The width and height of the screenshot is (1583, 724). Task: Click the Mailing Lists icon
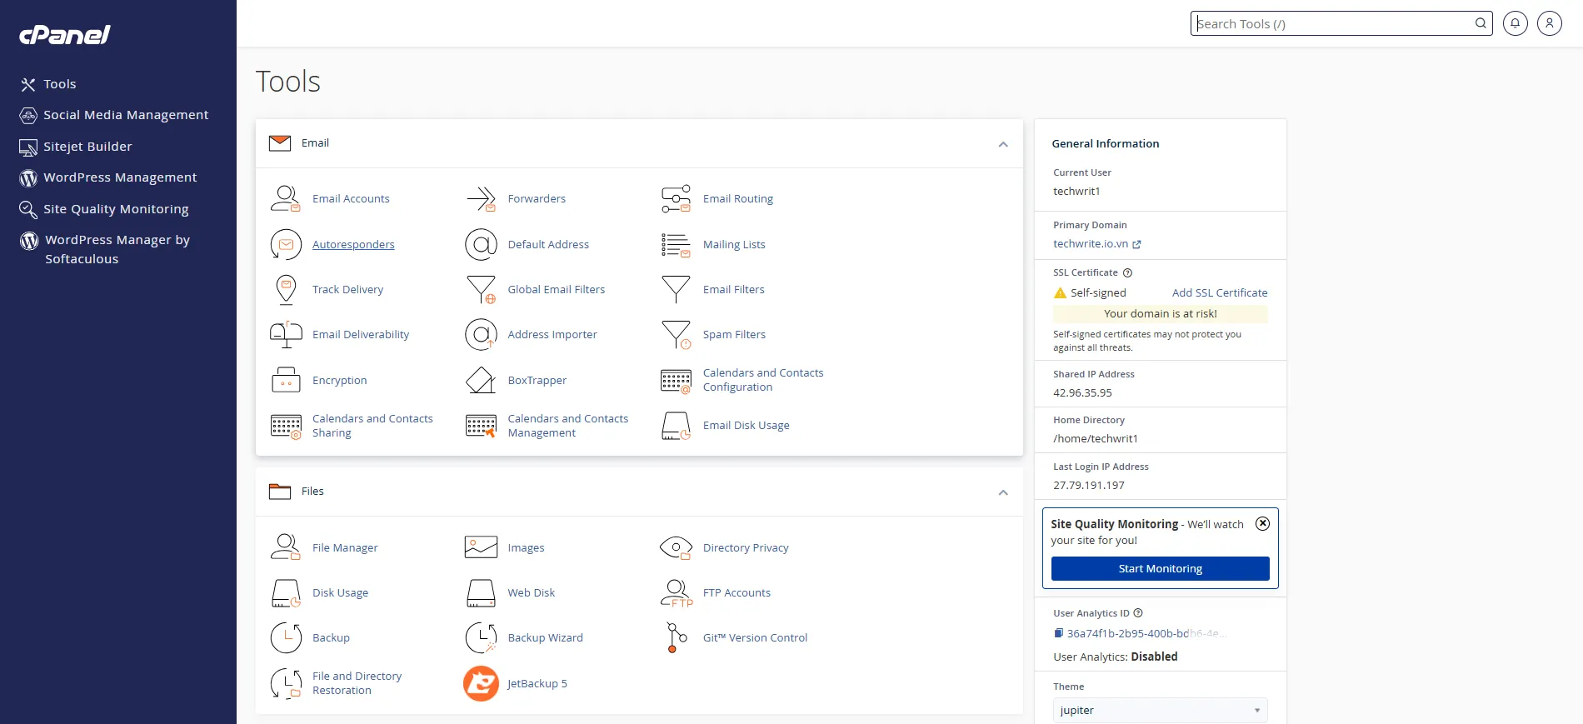coord(676,244)
